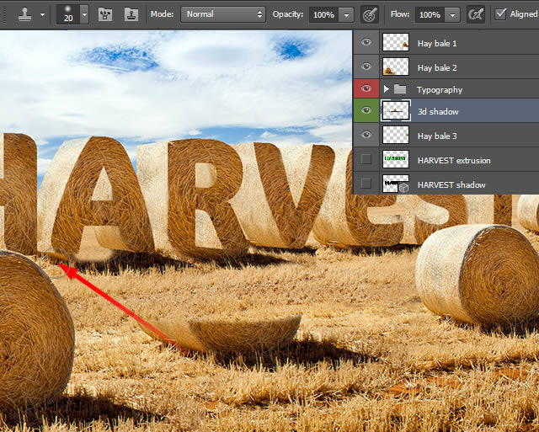Select the layer named Hay bale 3
The height and width of the screenshot is (432, 539).
pyautogui.click(x=437, y=136)
